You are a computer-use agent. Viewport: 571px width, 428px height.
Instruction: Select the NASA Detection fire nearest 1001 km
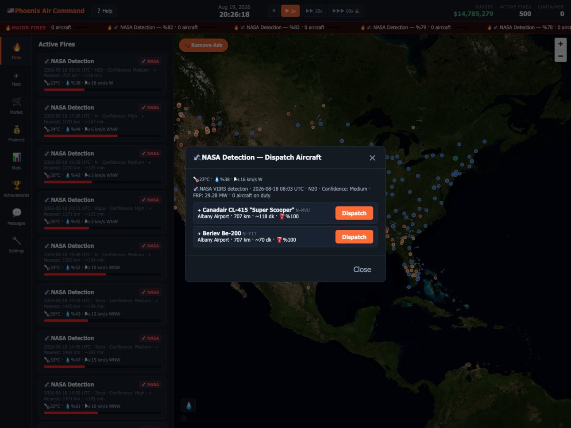point(103,120)
